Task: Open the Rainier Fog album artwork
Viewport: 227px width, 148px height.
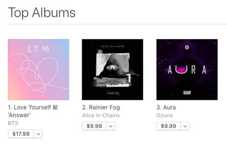Action: pyautogui.click(x=112, y=69)
